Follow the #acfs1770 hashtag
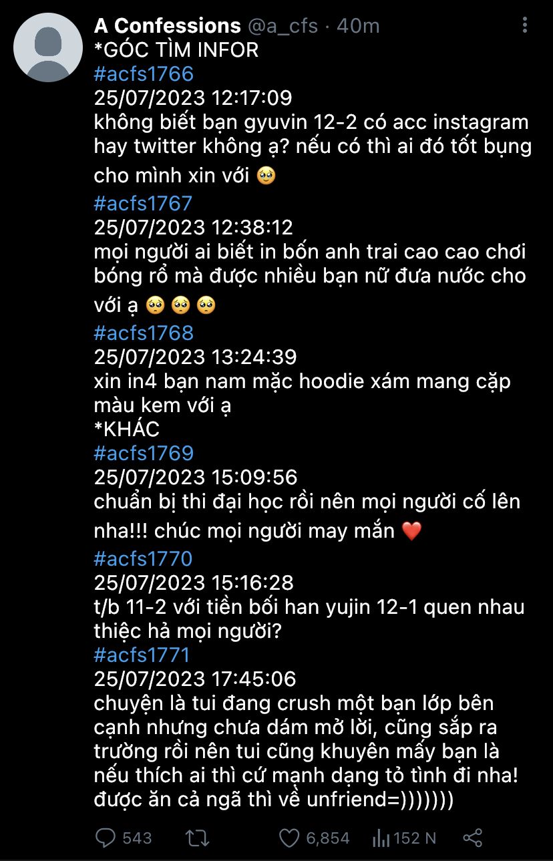The image size is (553, 861). [143, 558]
